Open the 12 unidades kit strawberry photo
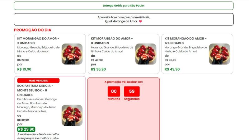The width and height of the screenshot is (249, 140). (219, 54)
